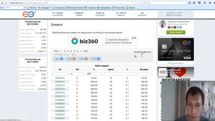Open the toolbar search field dropdown arrow

(25, 8)
